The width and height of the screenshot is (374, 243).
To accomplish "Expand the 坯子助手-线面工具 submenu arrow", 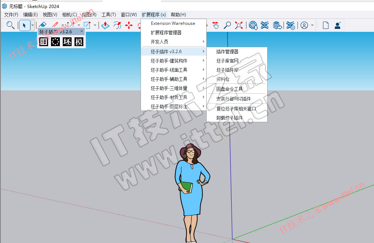I will click(203, 70).
